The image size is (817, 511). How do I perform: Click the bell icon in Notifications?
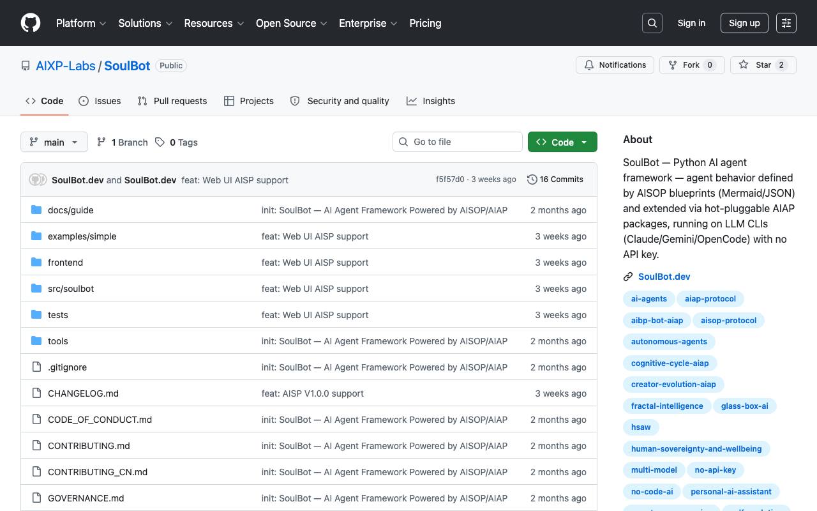point(589,65)
